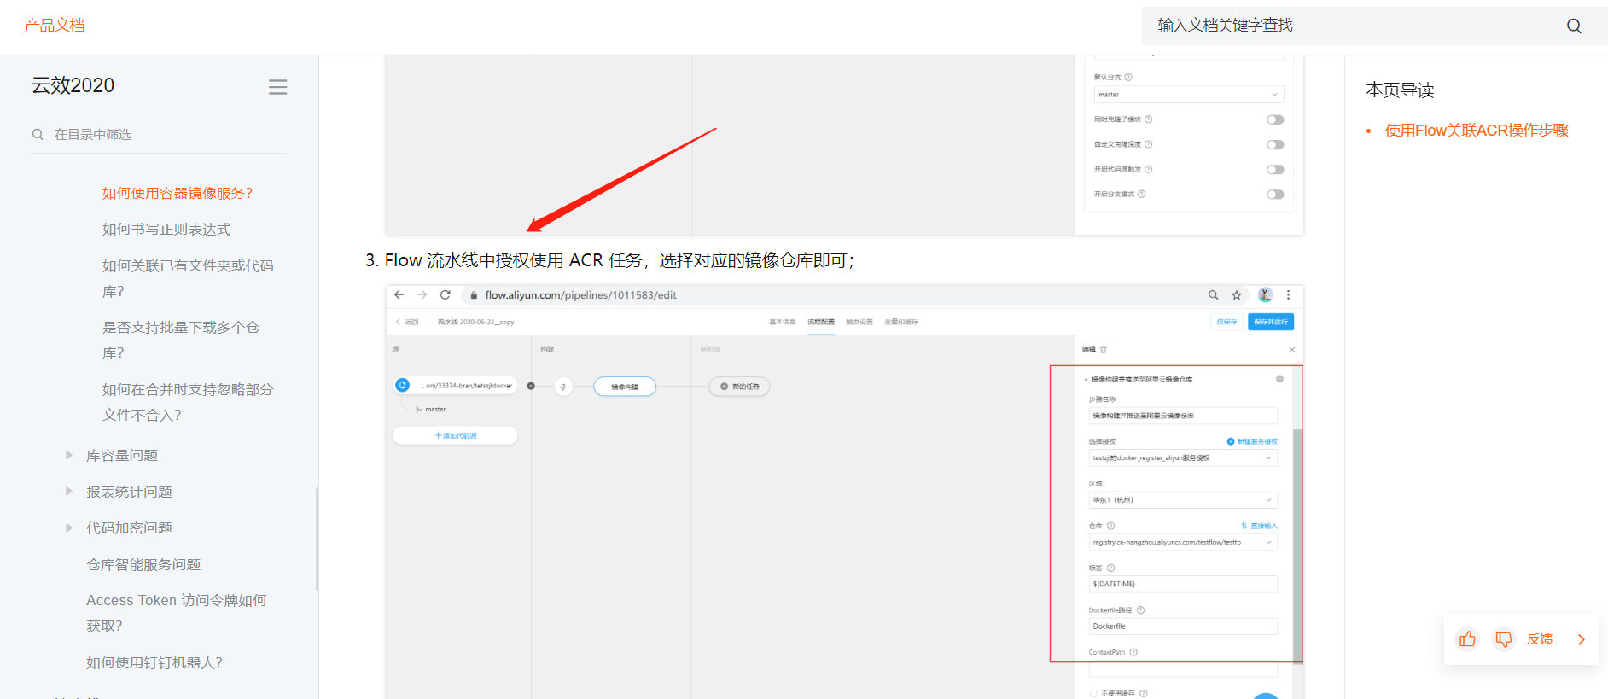
Task: Click the code source repository node
Action: pyautogui.click(x=455, y=386)
